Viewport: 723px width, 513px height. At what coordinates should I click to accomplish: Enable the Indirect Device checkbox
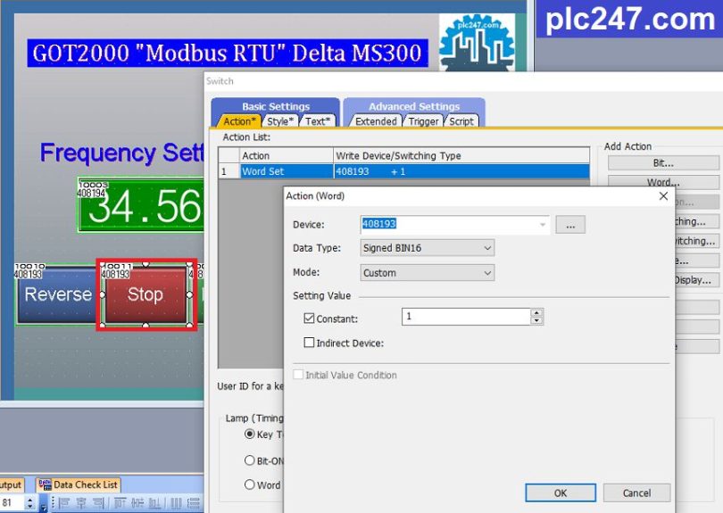tap(309, 343)
